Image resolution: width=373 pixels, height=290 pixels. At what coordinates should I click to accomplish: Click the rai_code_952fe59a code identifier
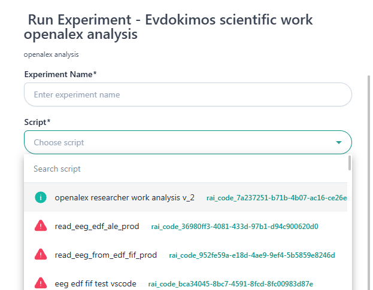point(252,255)
